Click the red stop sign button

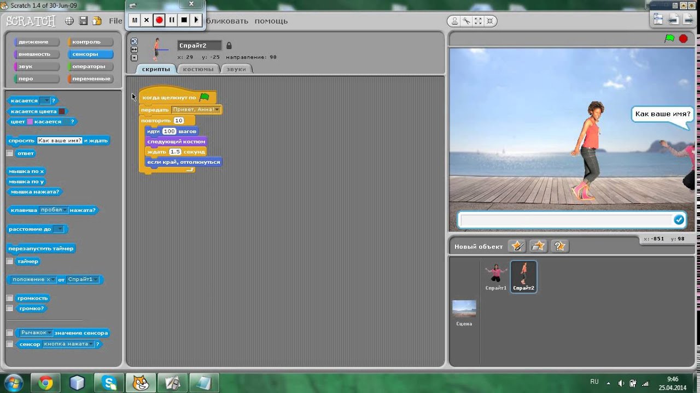pyautogui.click(x=683, y=38)
